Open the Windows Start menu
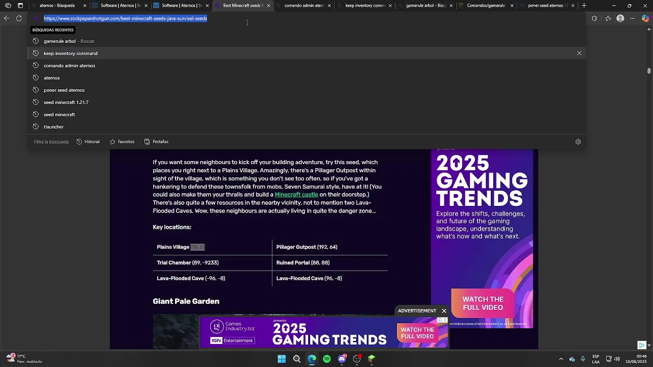This screenshot has height=367, width=653. tap(282, 359)
